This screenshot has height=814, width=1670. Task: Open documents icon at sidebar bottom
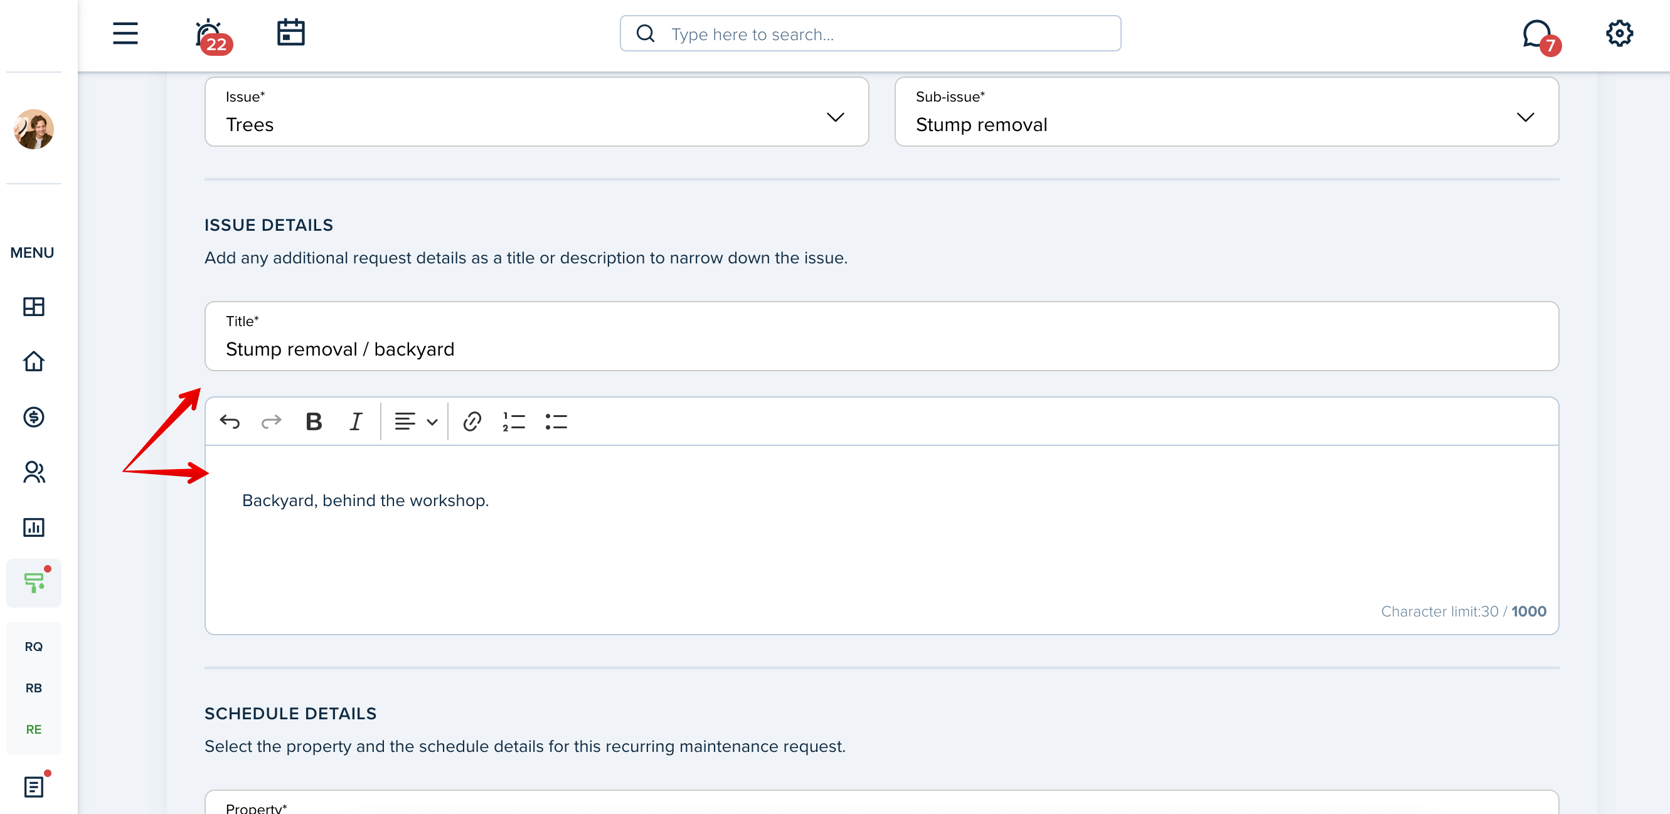pyautogui.click(x=34, y=787)
